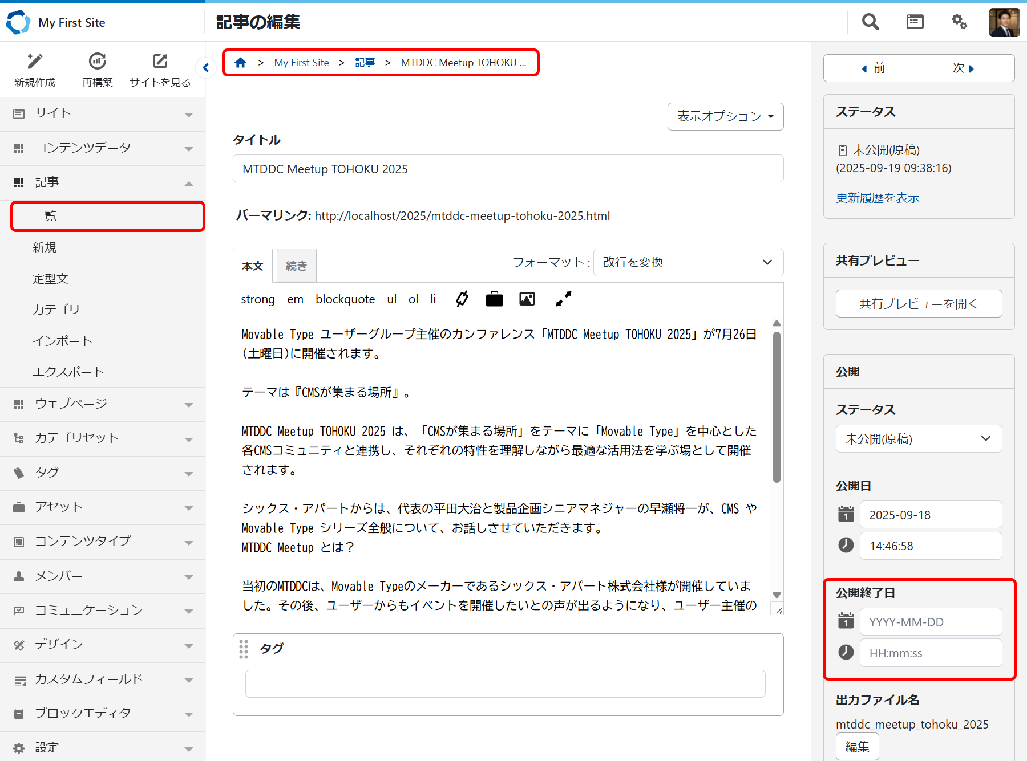Select 一覧 in the 記事 menu
The width and height of the screenshot is (1027, 761).
(x=107, y=217)
